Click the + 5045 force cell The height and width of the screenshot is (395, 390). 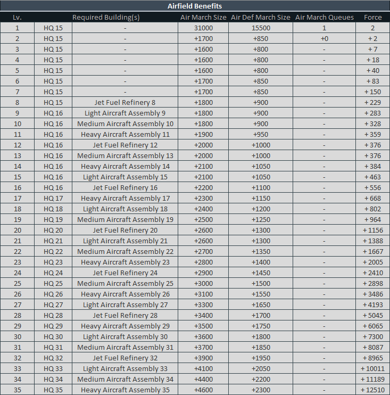point(372,315)
